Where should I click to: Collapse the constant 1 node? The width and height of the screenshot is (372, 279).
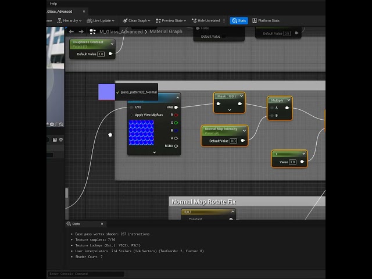pos(303,154)
